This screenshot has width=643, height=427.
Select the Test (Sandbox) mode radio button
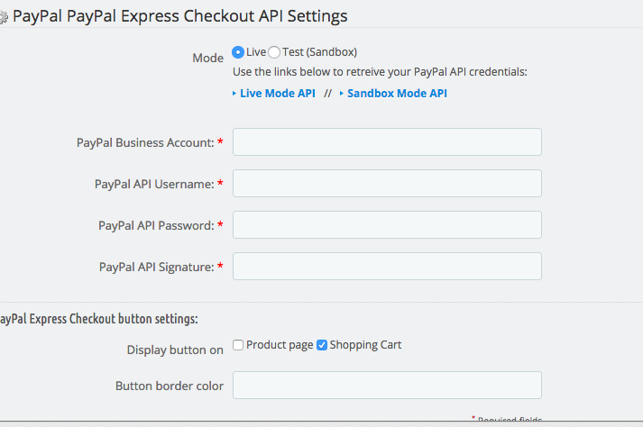tap(274, 52)
